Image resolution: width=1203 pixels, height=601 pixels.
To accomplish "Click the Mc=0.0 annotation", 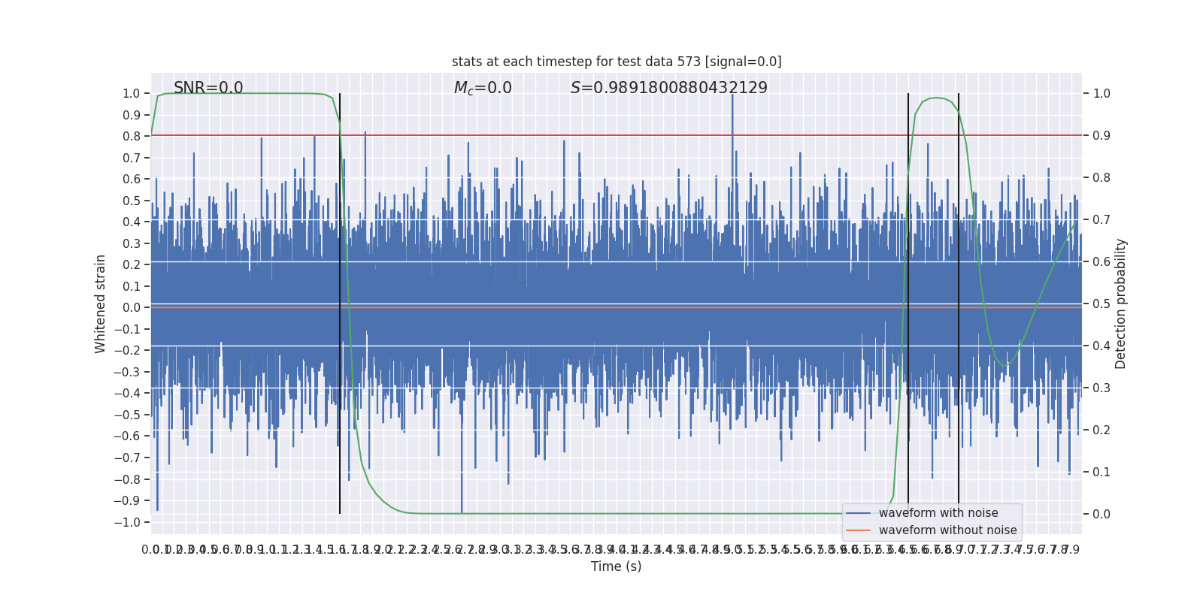I will click(x=483, y=88).
